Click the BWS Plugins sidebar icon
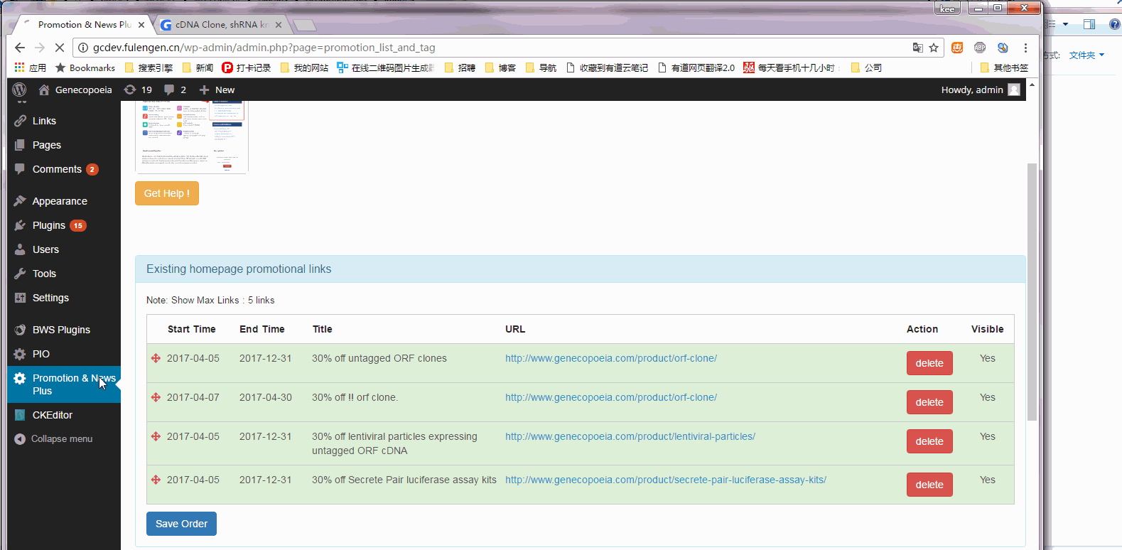The width and height of the screenshot is (1122, 550). click(20, 330)
